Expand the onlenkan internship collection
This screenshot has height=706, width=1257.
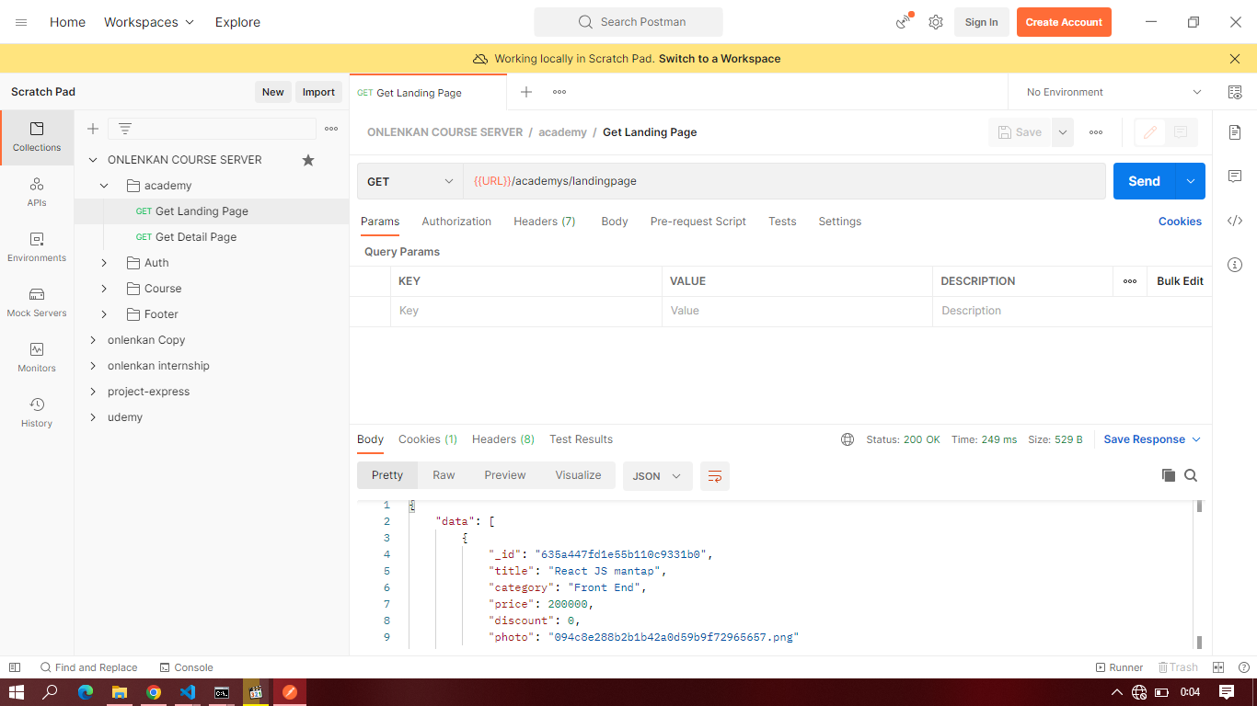coord(93,366)
